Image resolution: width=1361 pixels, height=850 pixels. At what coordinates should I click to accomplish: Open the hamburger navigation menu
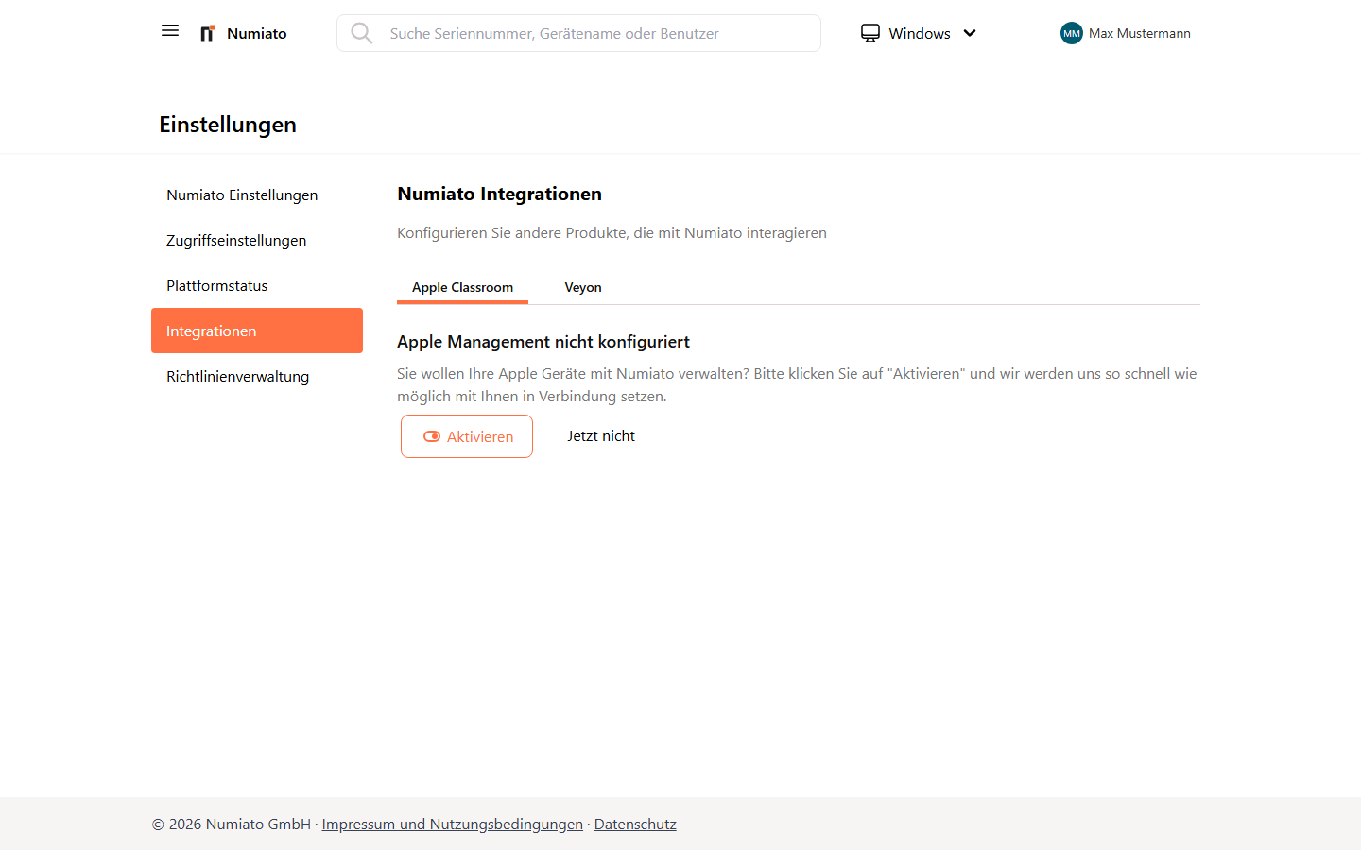tap(170, 30)
